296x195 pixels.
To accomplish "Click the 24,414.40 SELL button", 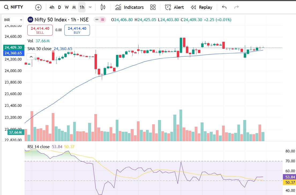I will (x=40, y=30).
